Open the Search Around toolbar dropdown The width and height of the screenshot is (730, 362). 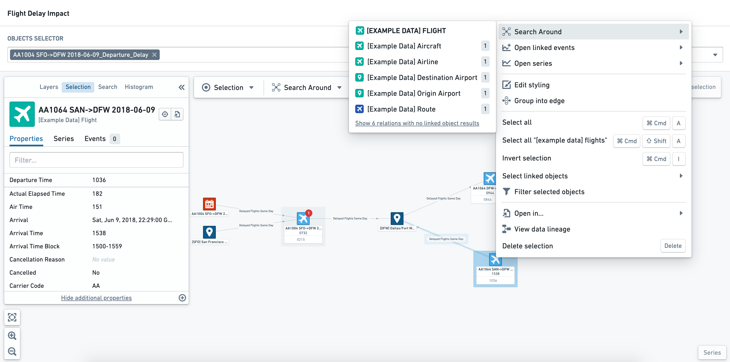tap(307, 88)
